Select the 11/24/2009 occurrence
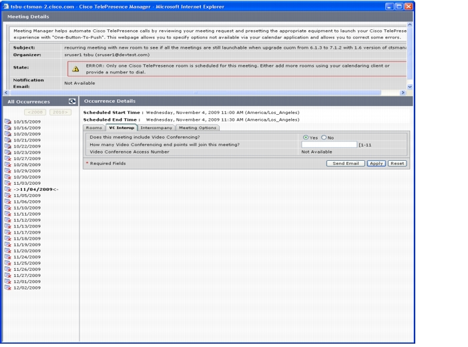468x347 pixels. point(27,257)
